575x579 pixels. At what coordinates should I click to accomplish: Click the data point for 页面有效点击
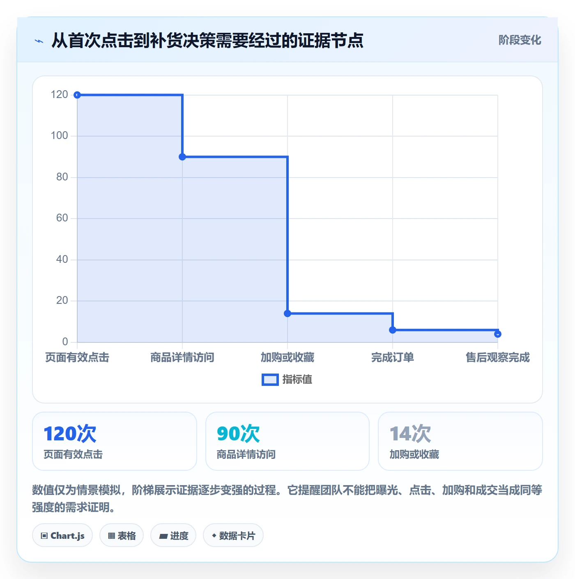click(x=77, y=95)
